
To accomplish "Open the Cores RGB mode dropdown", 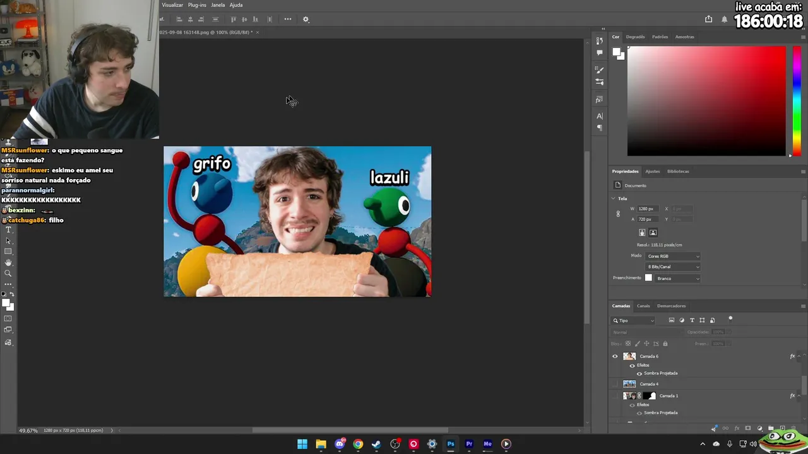I will point(673,256).
